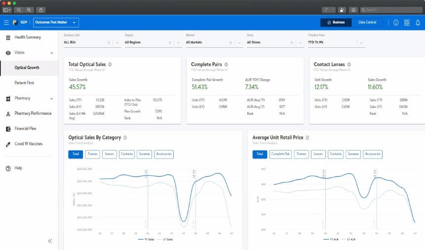Select Complete Pair filter in AUR chart
Viewport: 425px width, 250px height.
click(x=280, y=154)
